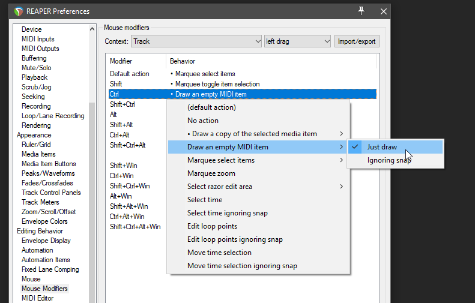Choose '(default action)' menu entry
This screenshot has width=475, height=303.
tap(211, 107)
